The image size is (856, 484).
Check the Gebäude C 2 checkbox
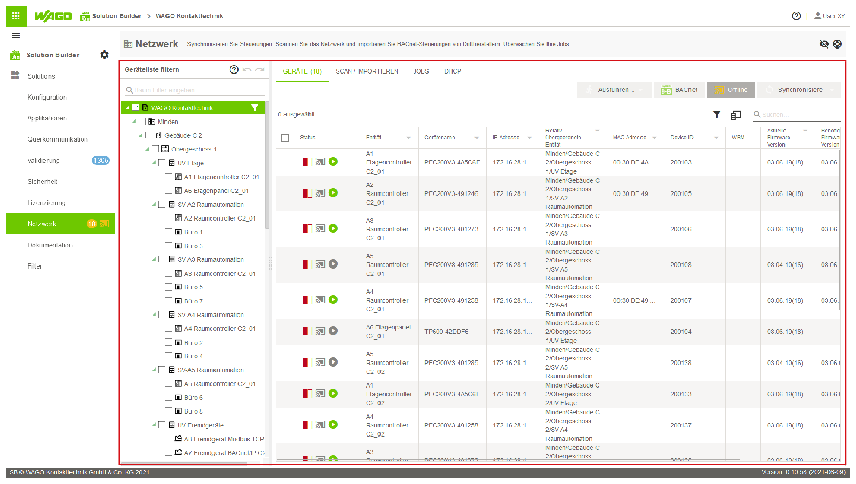coord(149,135)
